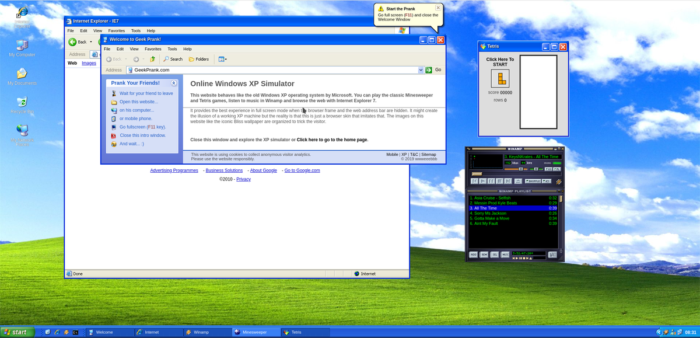The image size is (700, 338).
Task: Click Close this intro window link
Action: point(143,135)
